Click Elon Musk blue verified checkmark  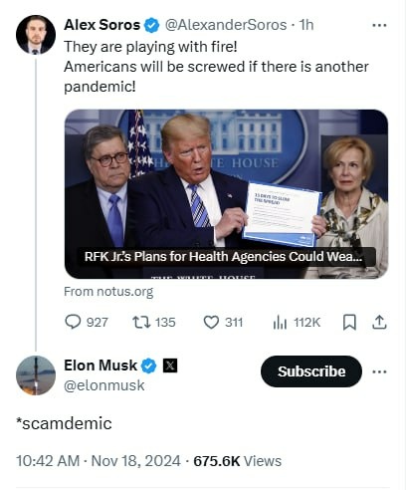pyautogui.click(x=149, y=366)
